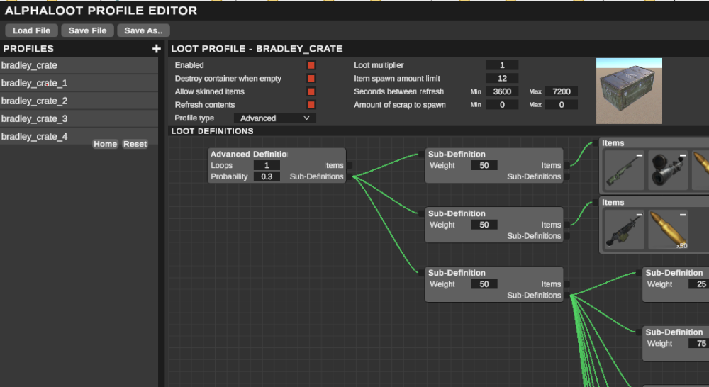
Task: Click the Loot multiplier input field
Action: pos(502,65)
